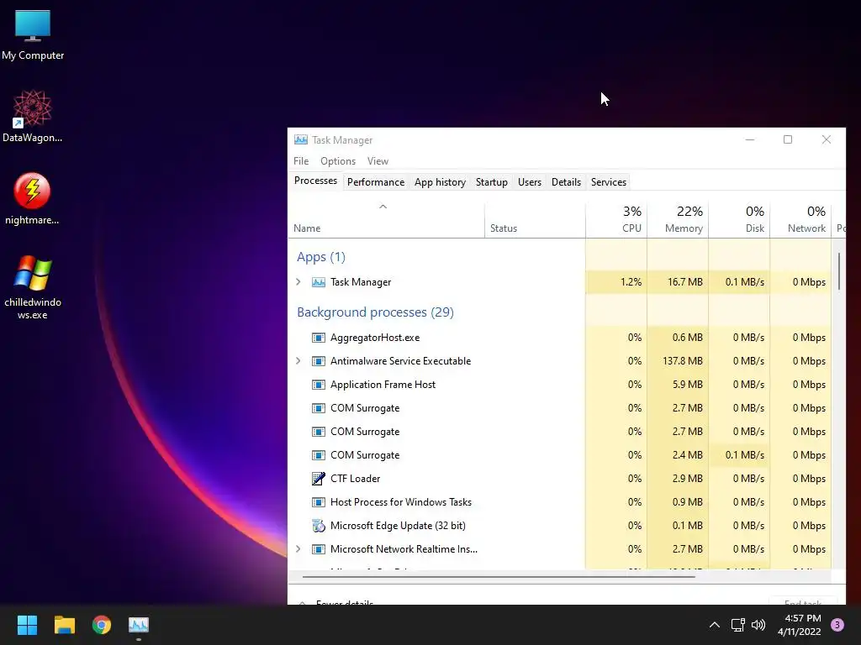Open the Options menu
Screen dimensions: 861x645
pyautogui.click(x=338, y=160)
